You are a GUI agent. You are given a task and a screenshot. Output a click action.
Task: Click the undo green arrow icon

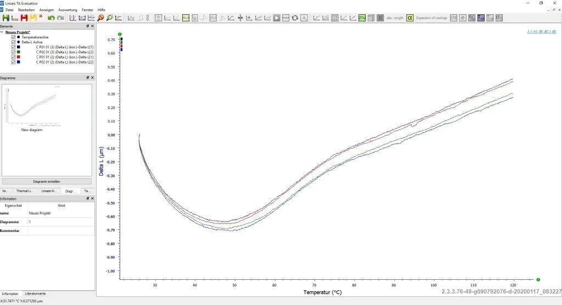(x=51, y=18)
